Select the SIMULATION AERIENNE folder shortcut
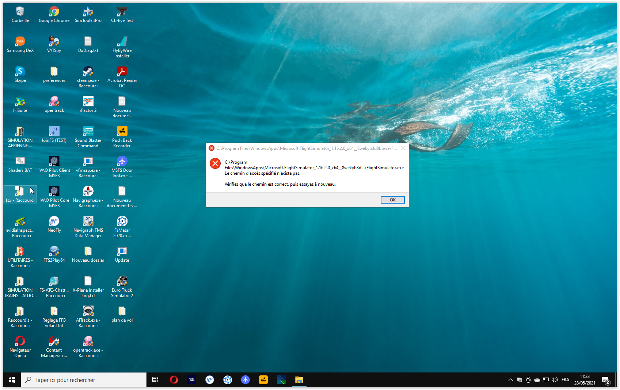Screen dimensions: 620x390 (x=20, y=137)
